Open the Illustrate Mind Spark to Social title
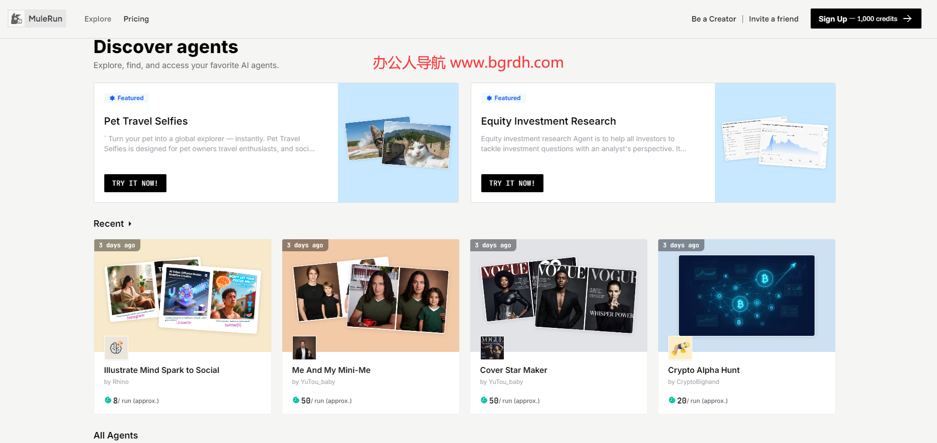The image size is (937, 443). [x=161, y=370]
